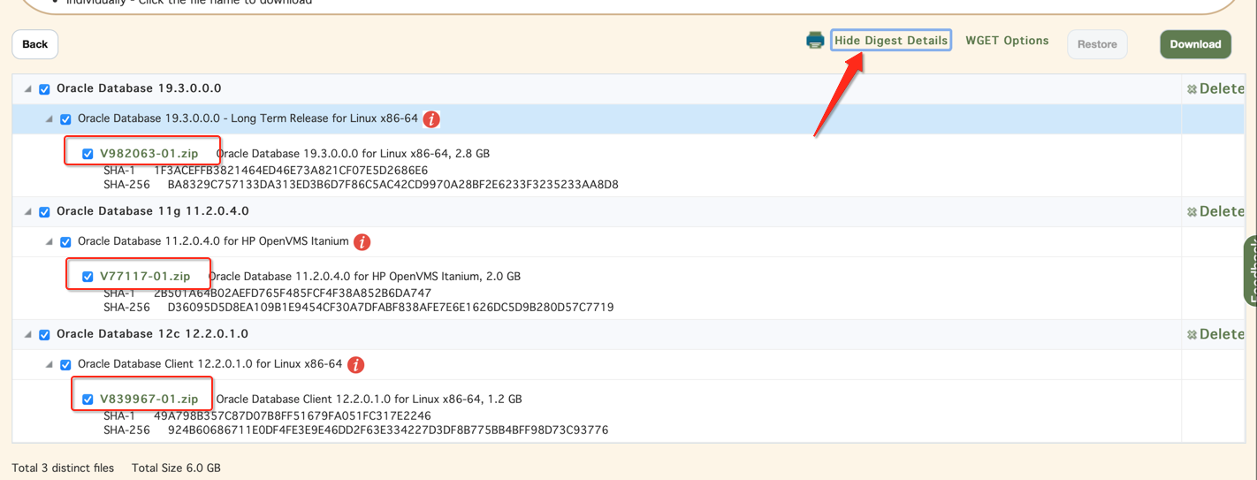Uncheck Database Client 12.2.0.1.0 for Linux checkbox

pos(65,365)
